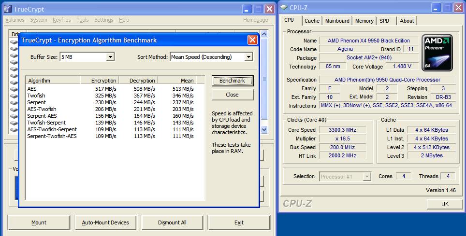
Task: Open the Sort Method dropdown
Action: coord(248,56)
